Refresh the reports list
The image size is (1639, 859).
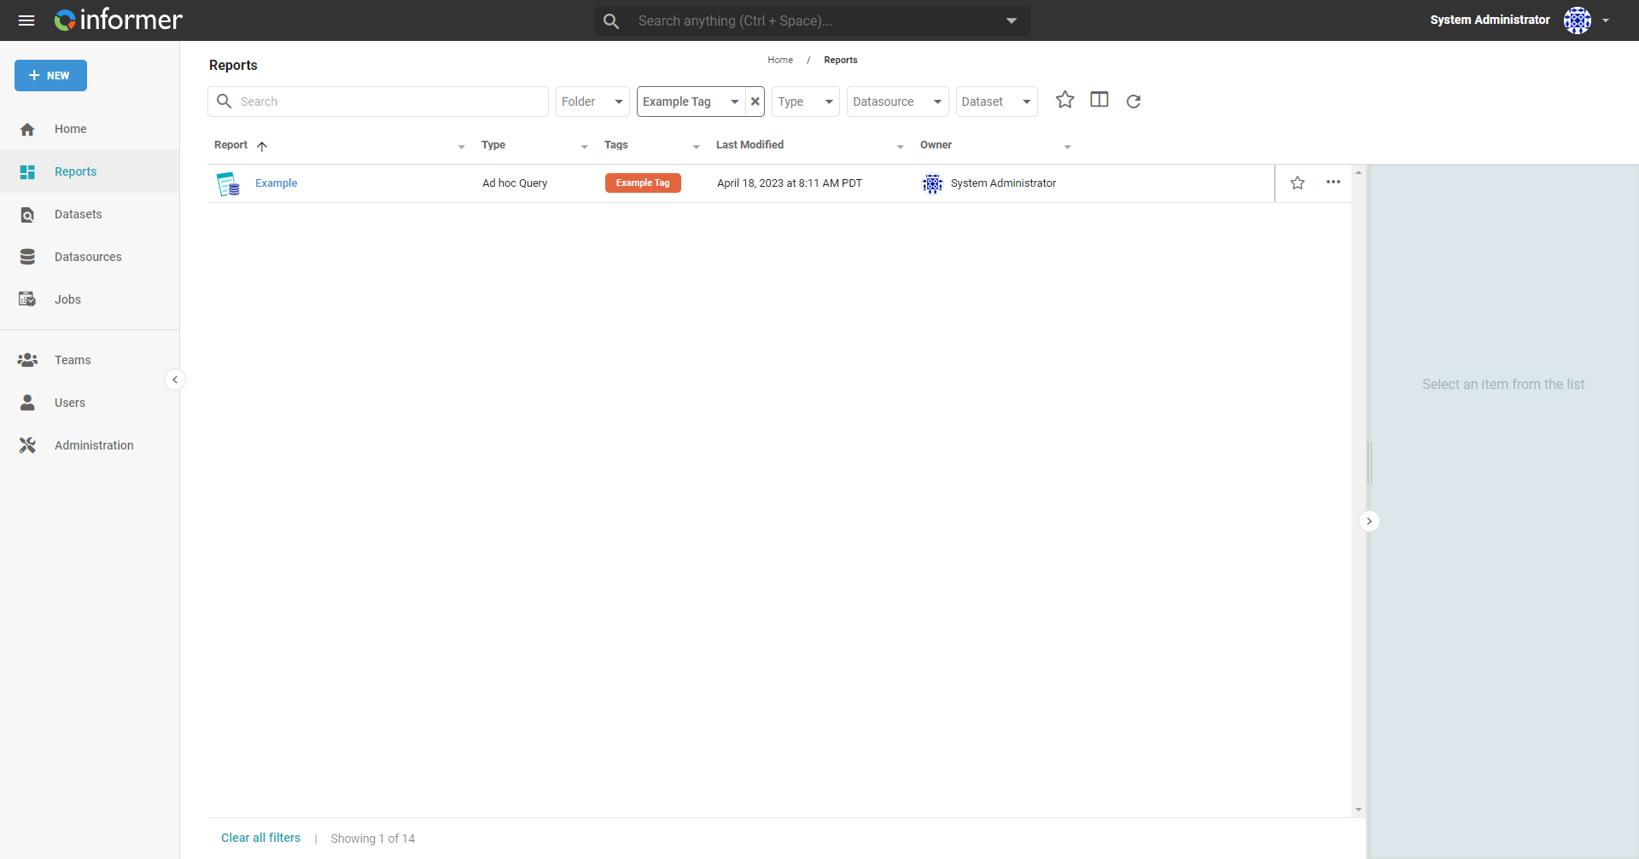(1134, 102)
